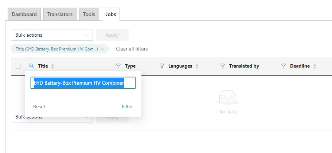Image resolution: width=332 pixels, height=153 pixels.
Task: Remove the Title filter tag
Action: [x=102, y=49]
